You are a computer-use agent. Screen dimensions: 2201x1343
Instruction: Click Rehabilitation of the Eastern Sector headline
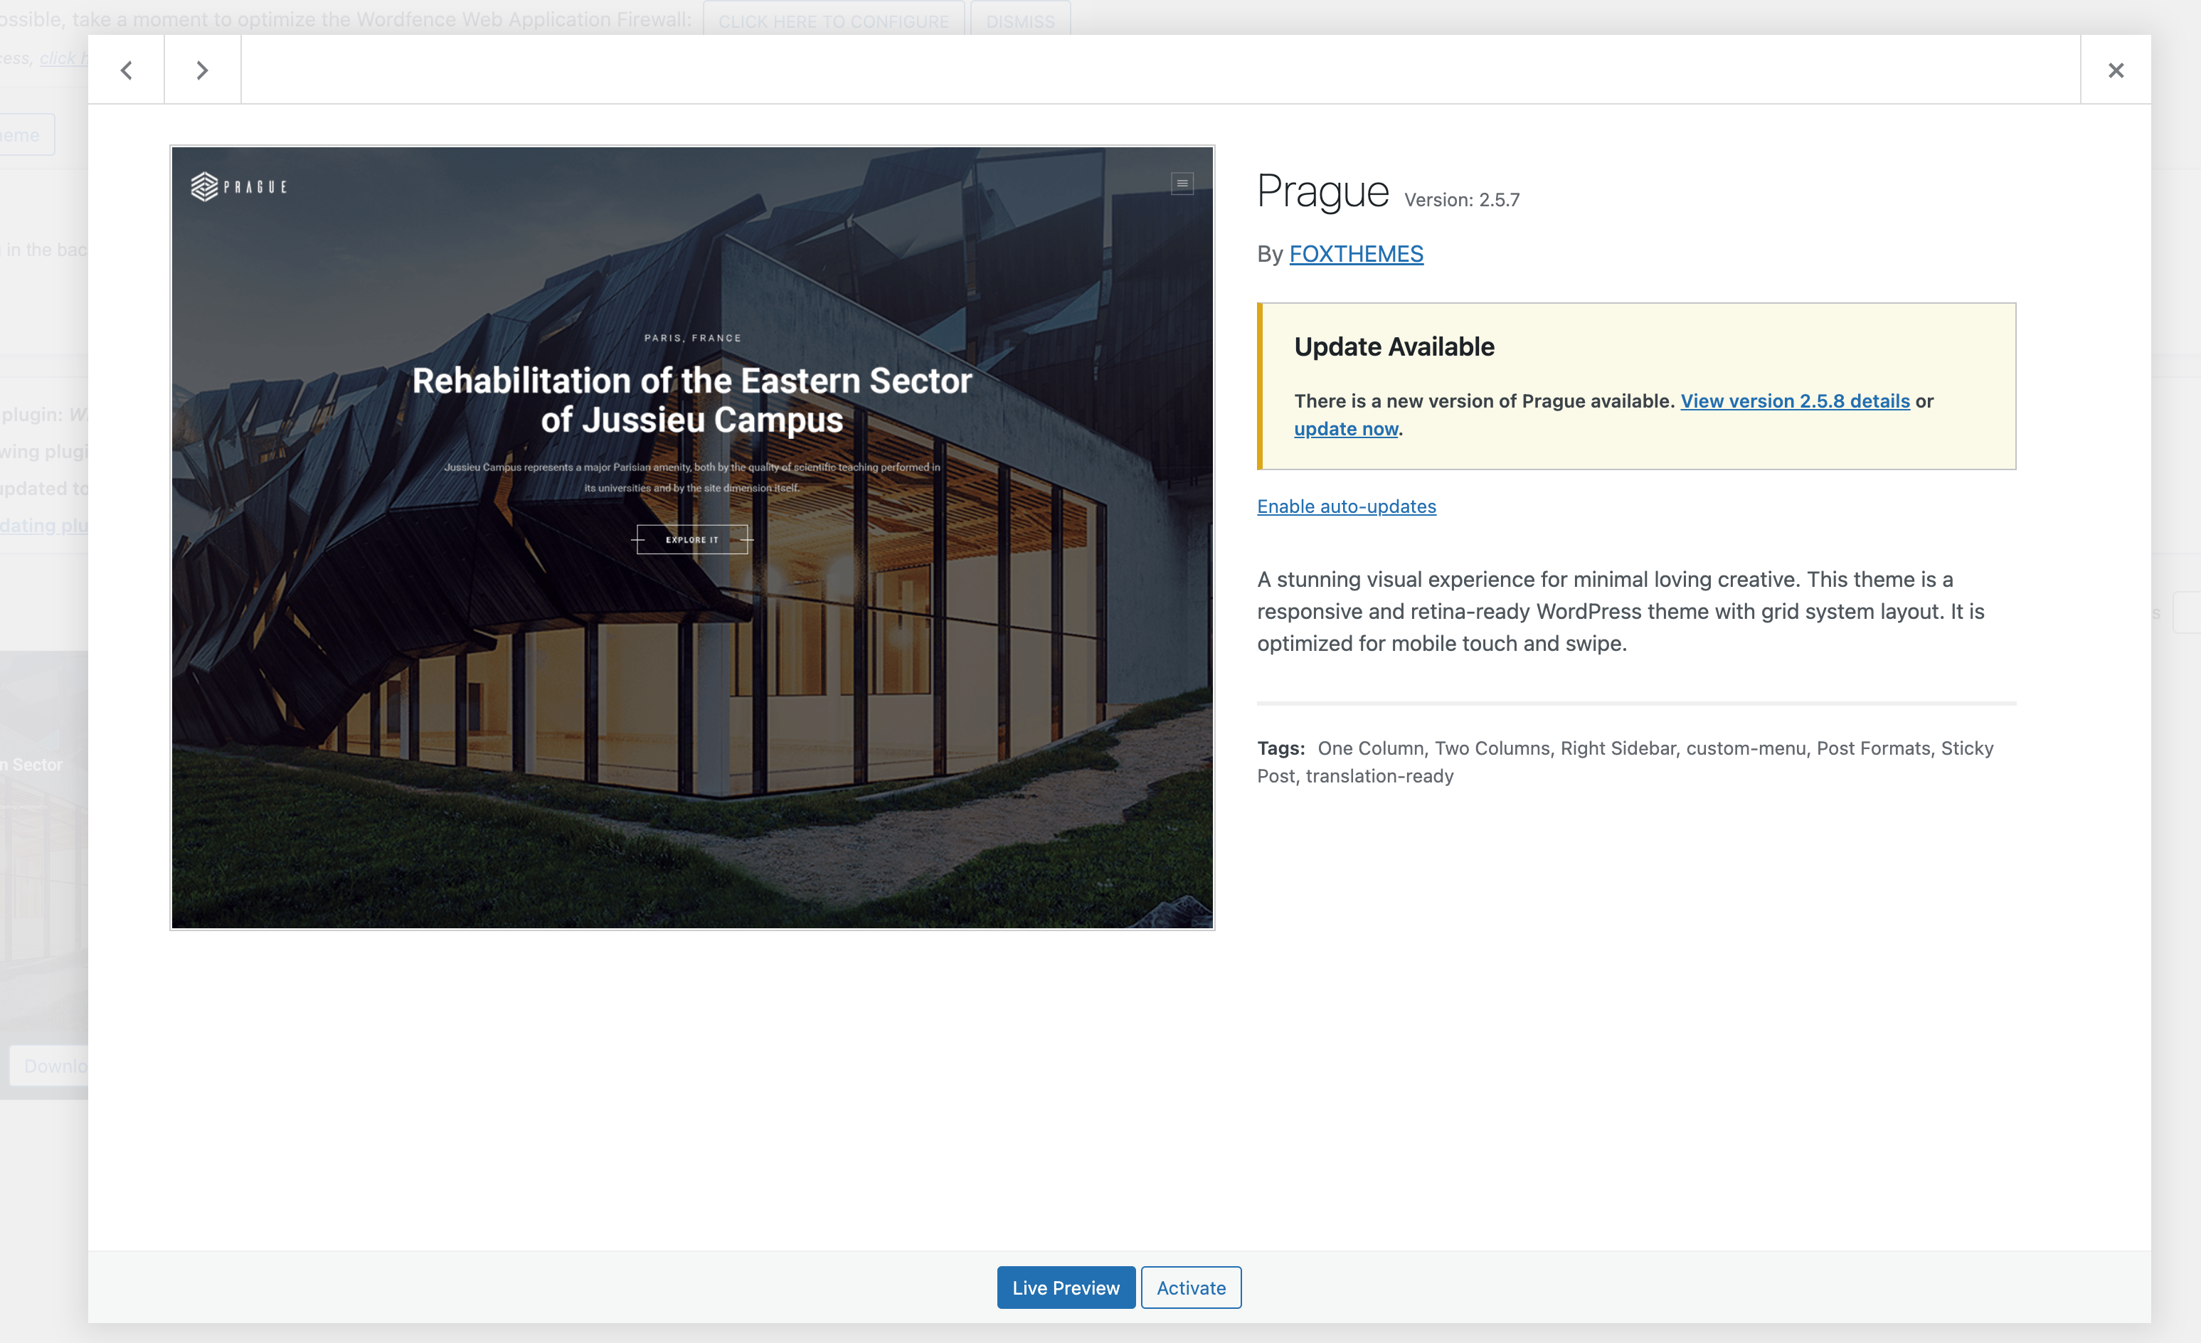[x=692, y=400]
